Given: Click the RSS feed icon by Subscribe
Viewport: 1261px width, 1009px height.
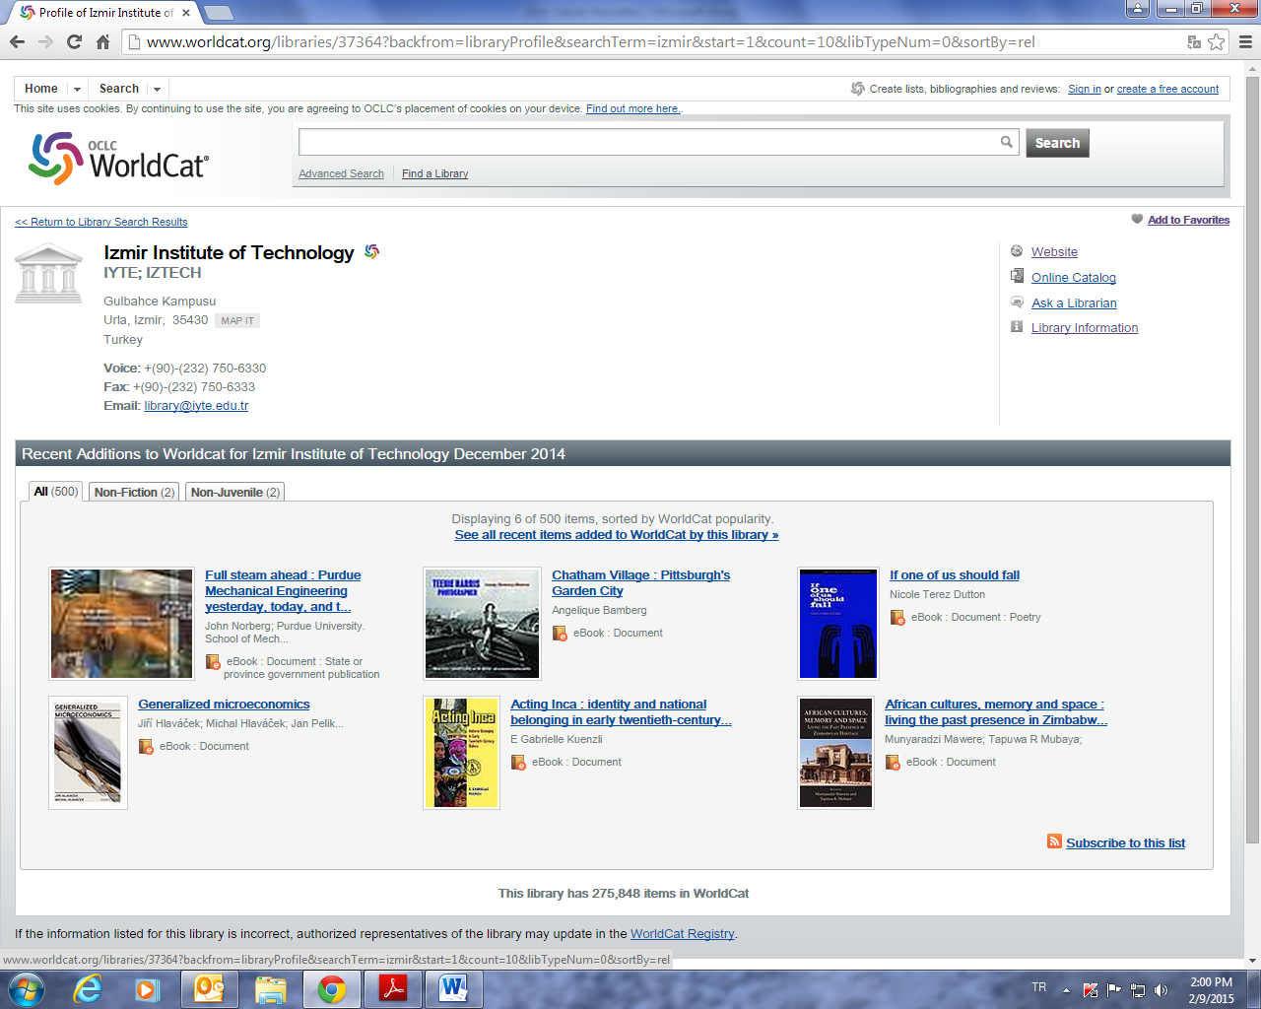Looking at the screenshot, I should (1054, 841).
